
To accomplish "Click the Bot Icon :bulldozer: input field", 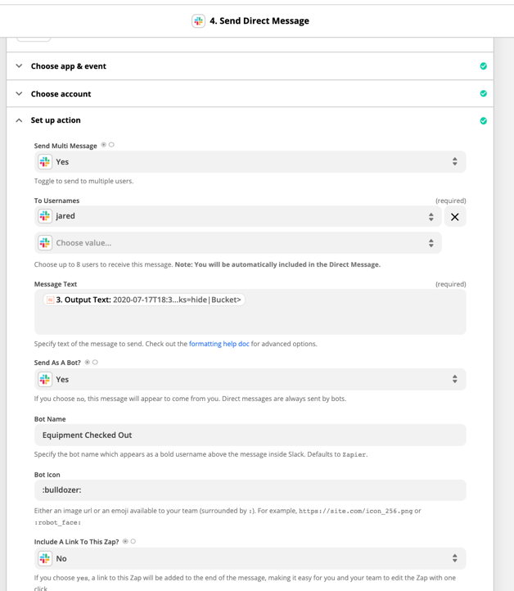I will coord(250,490).
